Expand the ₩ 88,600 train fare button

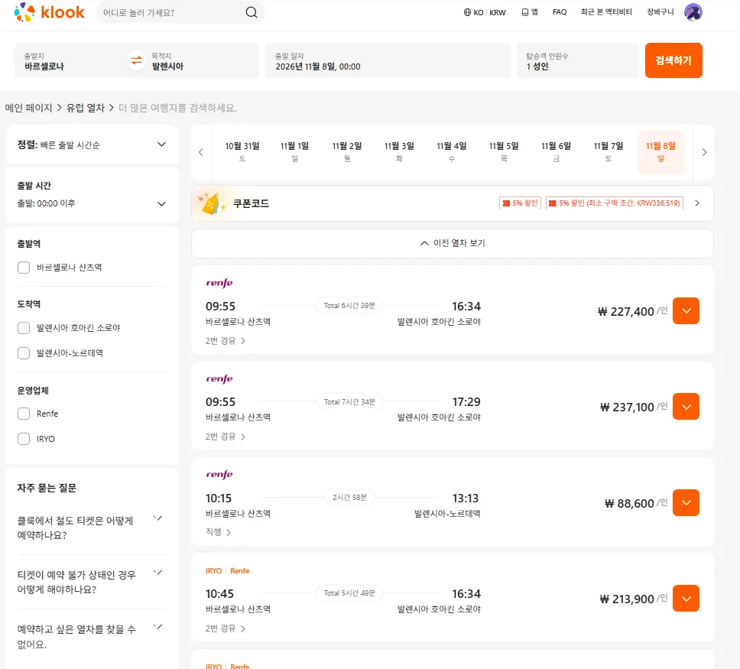coord(686,503)
